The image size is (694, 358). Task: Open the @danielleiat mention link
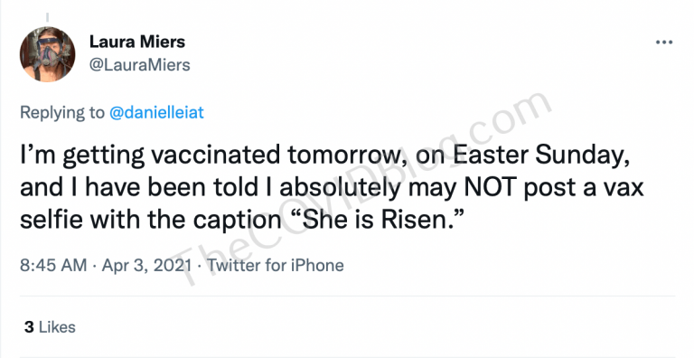tap(156, 112)
